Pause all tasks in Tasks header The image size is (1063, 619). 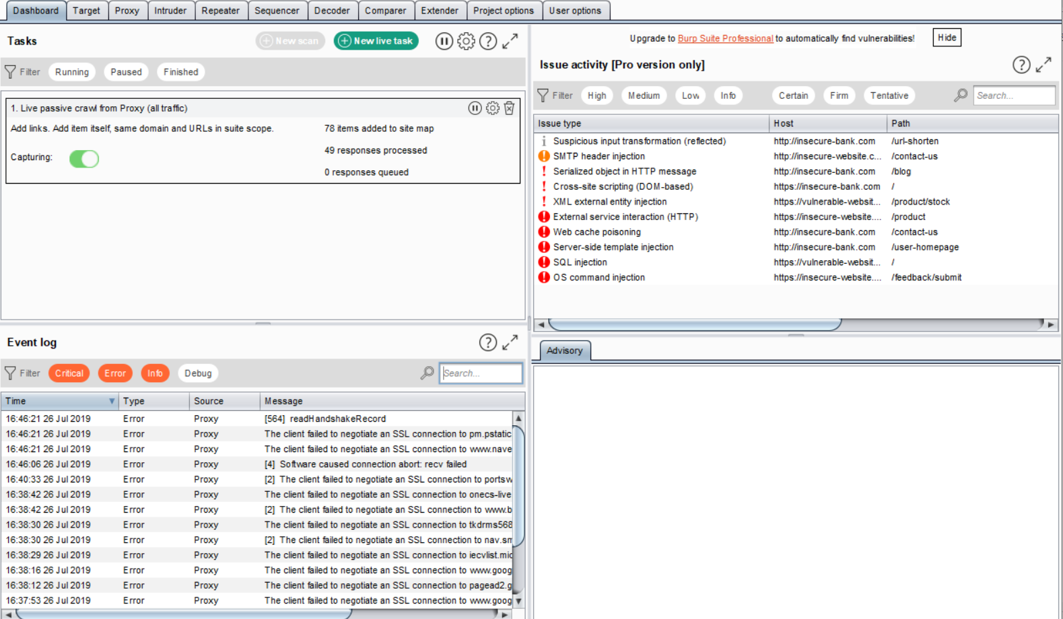[444, 41]
